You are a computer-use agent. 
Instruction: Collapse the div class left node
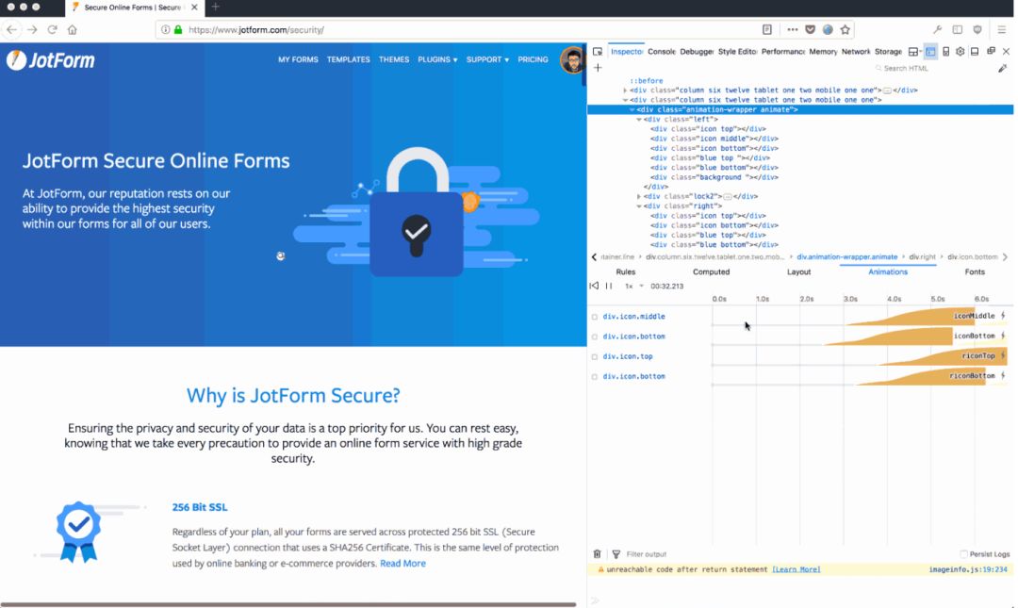pyautogui.click(x=639, y=120)
